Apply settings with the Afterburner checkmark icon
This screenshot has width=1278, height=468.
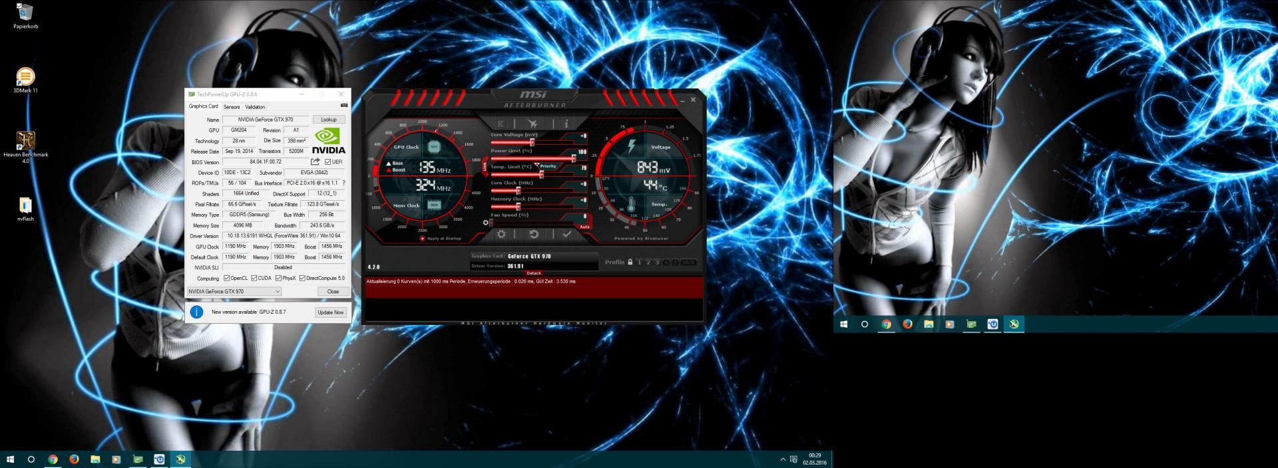click(x=566, y=234)
